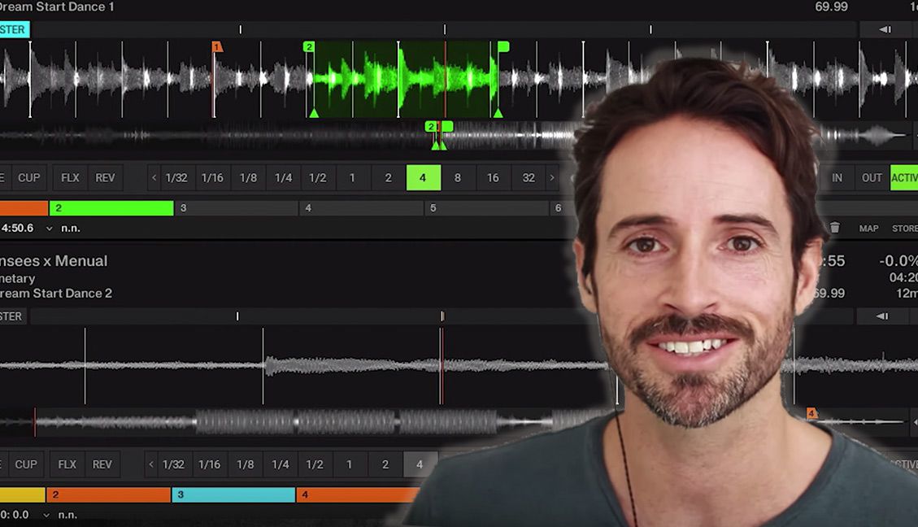Toggle FLX mode on the top deck
Screen dimensions: 918x527
[x=70, y=178]
